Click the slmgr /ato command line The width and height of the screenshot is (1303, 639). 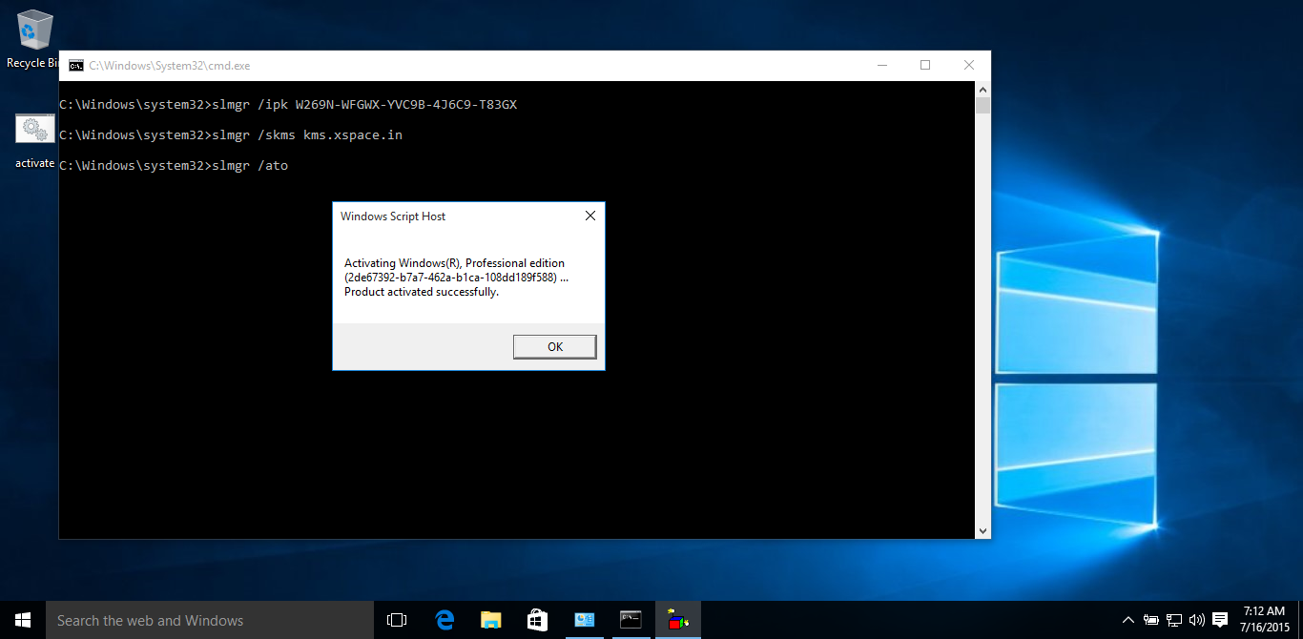[x=174, y=166]
